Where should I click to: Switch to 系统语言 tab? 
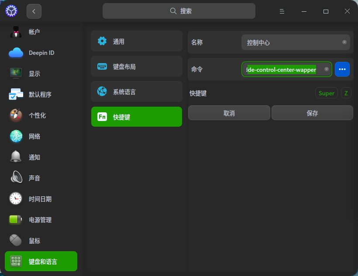137,91
